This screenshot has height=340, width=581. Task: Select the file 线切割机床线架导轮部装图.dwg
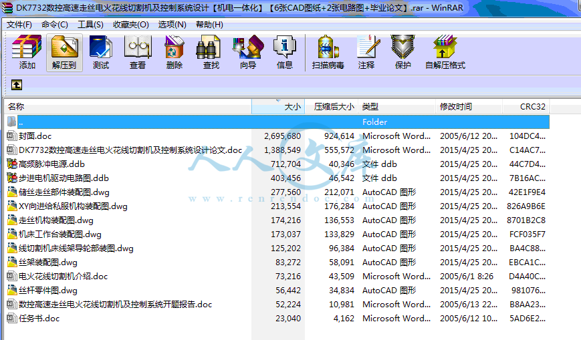(76, 248)
